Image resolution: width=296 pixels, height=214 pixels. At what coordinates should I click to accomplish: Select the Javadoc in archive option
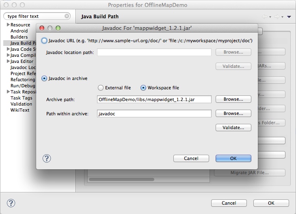tap(44, 78)
